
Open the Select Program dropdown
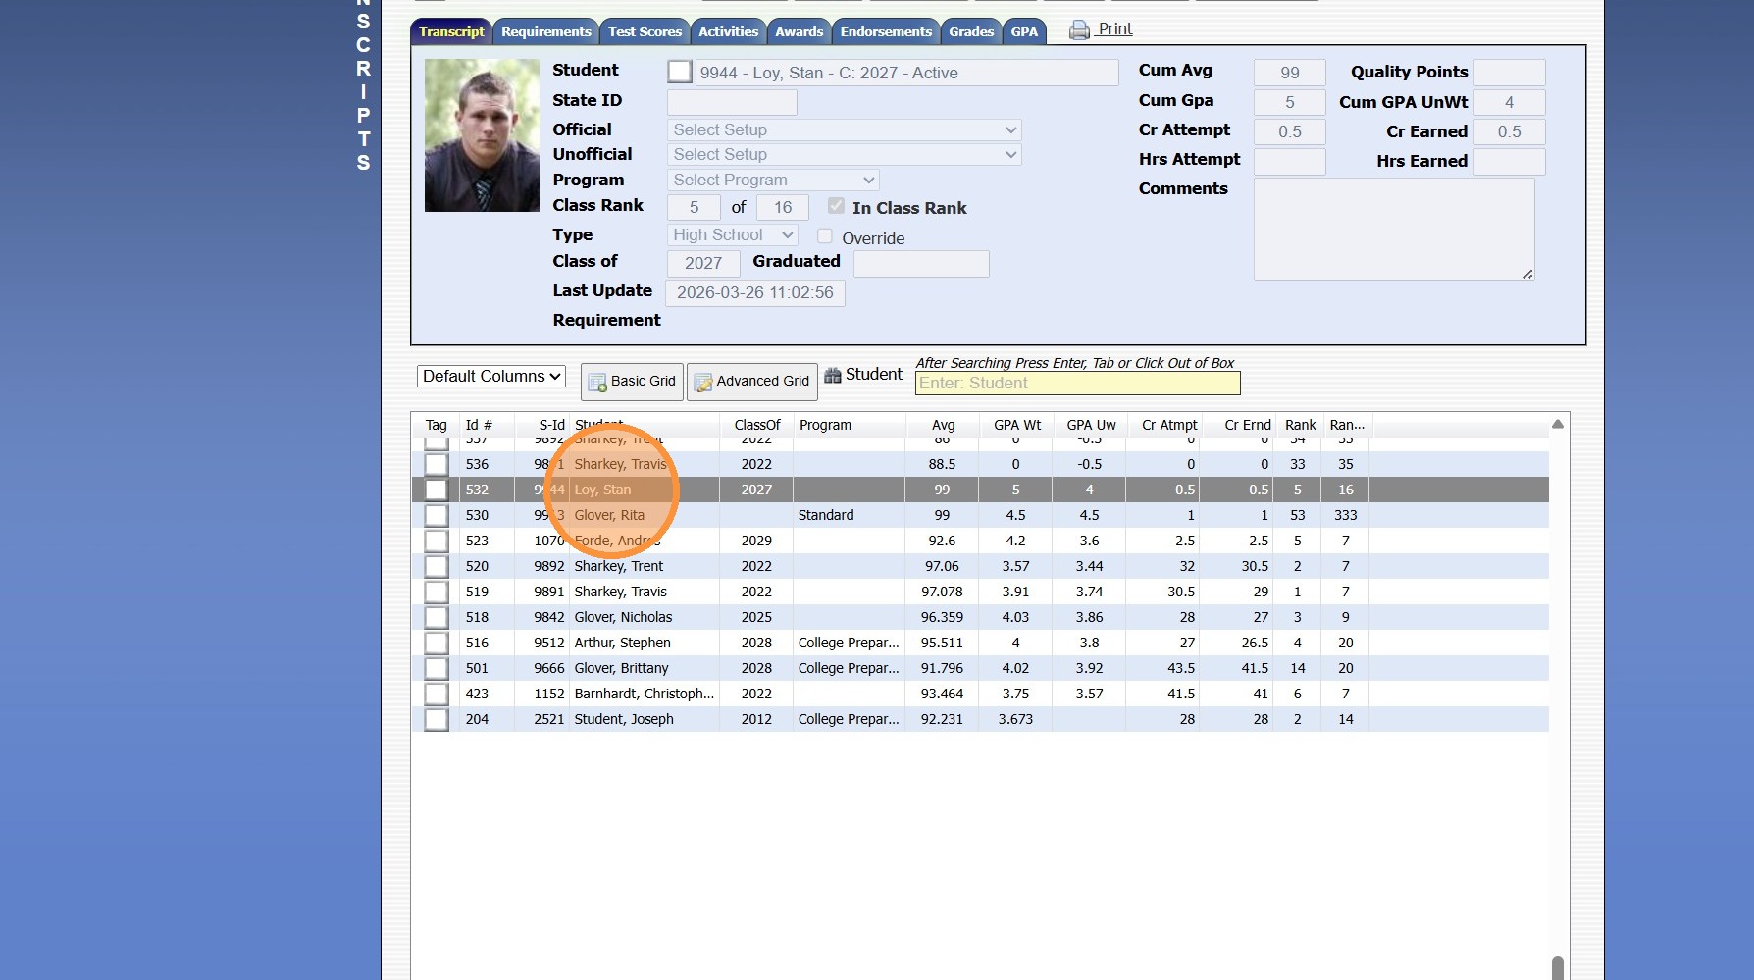click(x=773, y=180)
